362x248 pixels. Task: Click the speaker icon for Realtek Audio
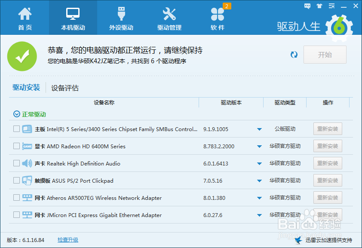(27, 163)
